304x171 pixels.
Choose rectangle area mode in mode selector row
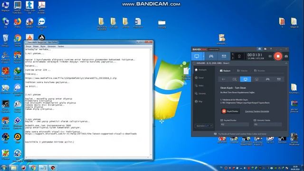coord(235,79)
